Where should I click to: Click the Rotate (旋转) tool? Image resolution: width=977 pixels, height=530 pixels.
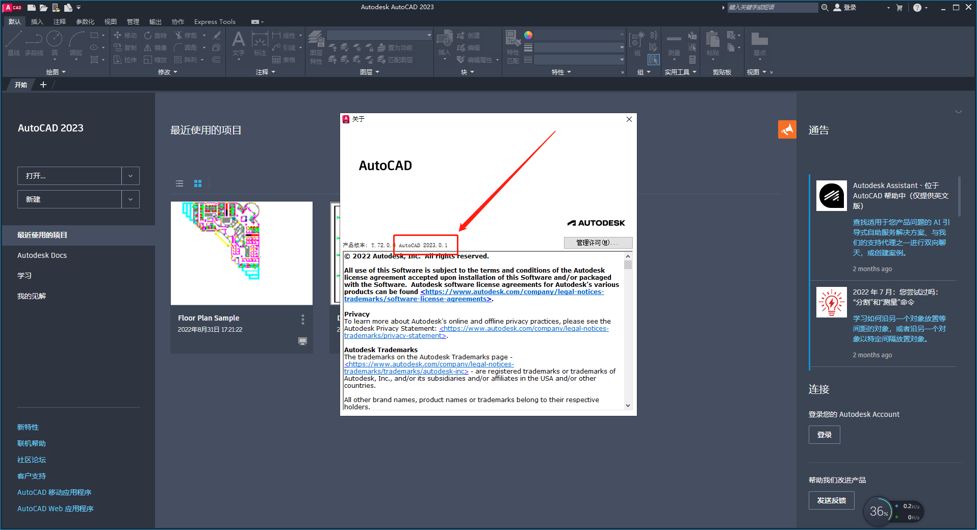156,35
